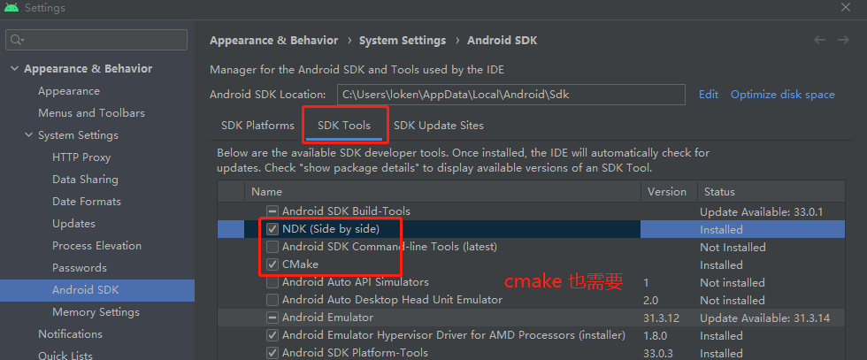The width and height of the screenshot is (867, 360).
Task: Click the back navigation arrow
Action: point(819,40)
